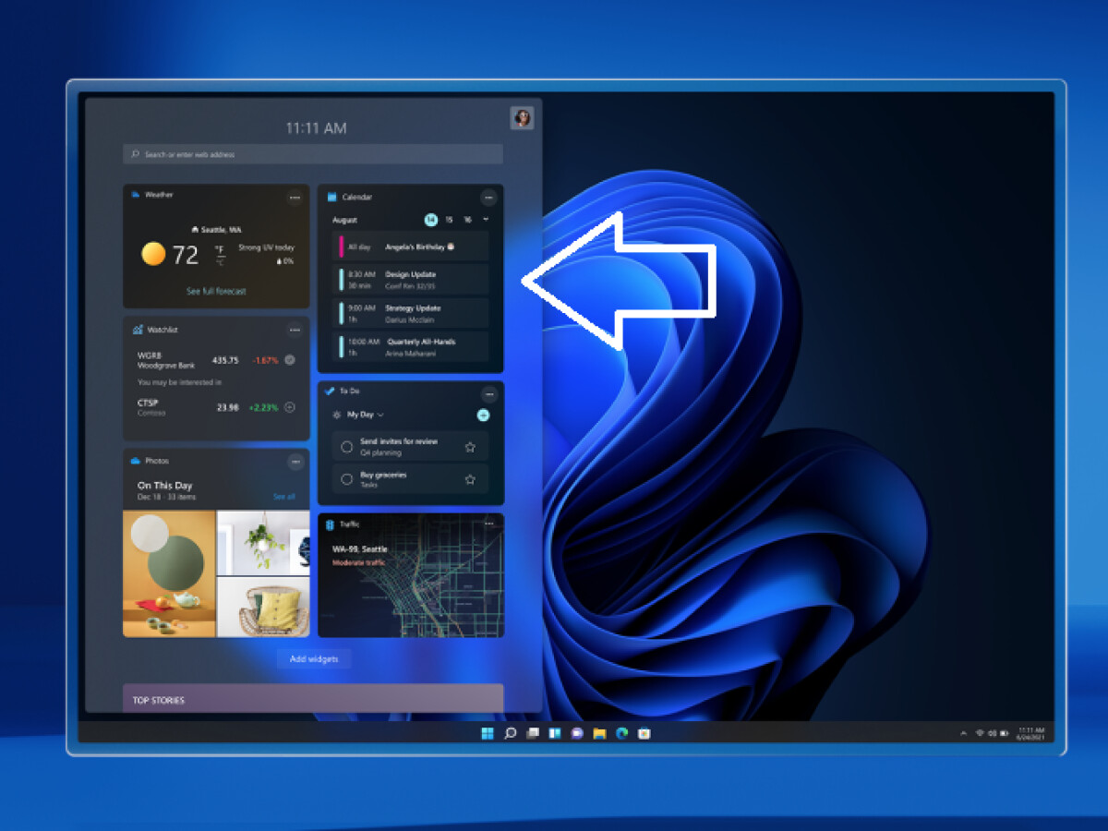Click the WGRB Woodgrove Bank stock row
This screenshot has height=831, width=1108.
216,360
